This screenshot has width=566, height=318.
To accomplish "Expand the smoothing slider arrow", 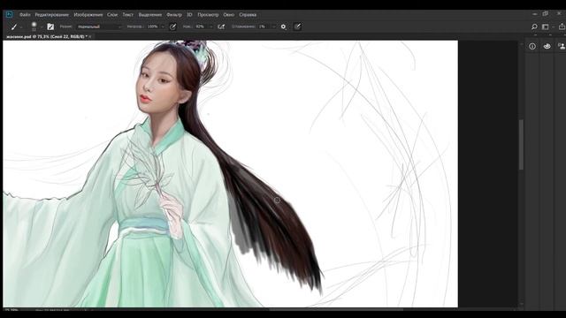I will click(274, 27).
